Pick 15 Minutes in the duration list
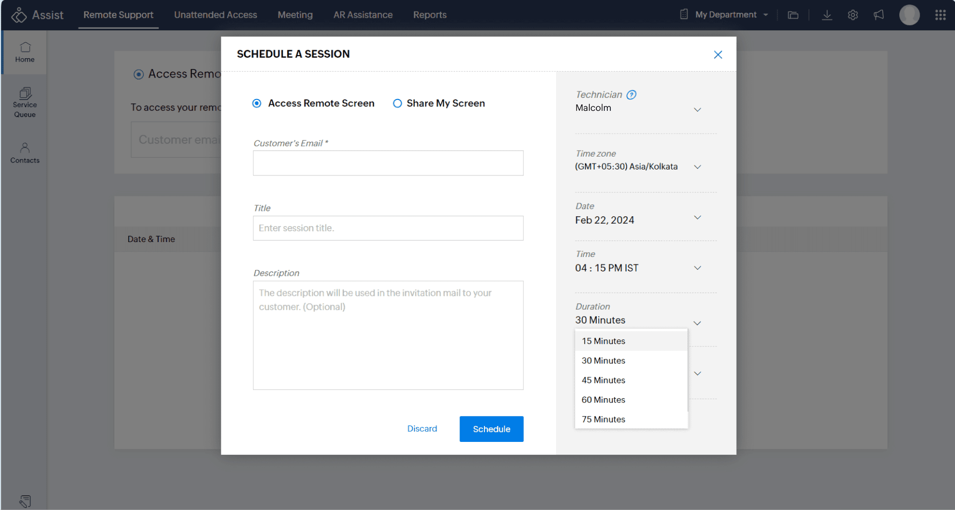This screenshot has height=510, width=955. [603, 341]
